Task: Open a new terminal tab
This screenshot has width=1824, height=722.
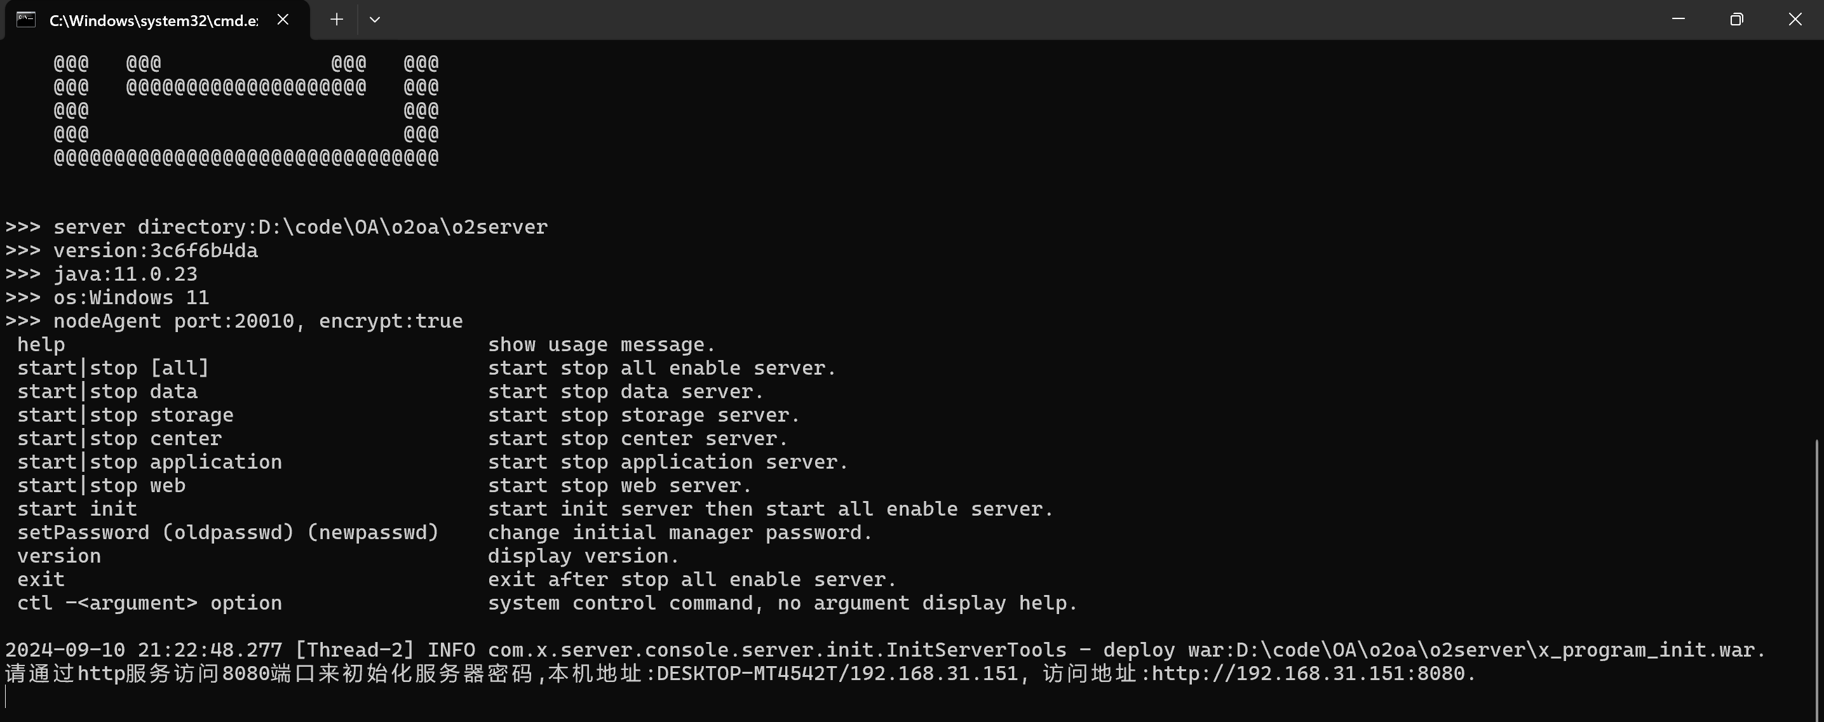Action: click(x=337, y=20)
